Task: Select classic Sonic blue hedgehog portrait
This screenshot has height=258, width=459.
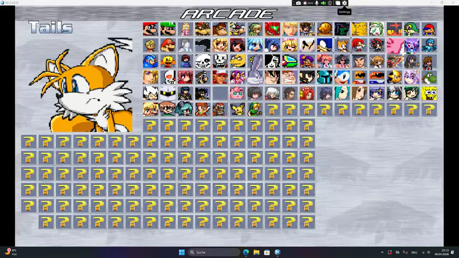Action: [342, 77]
